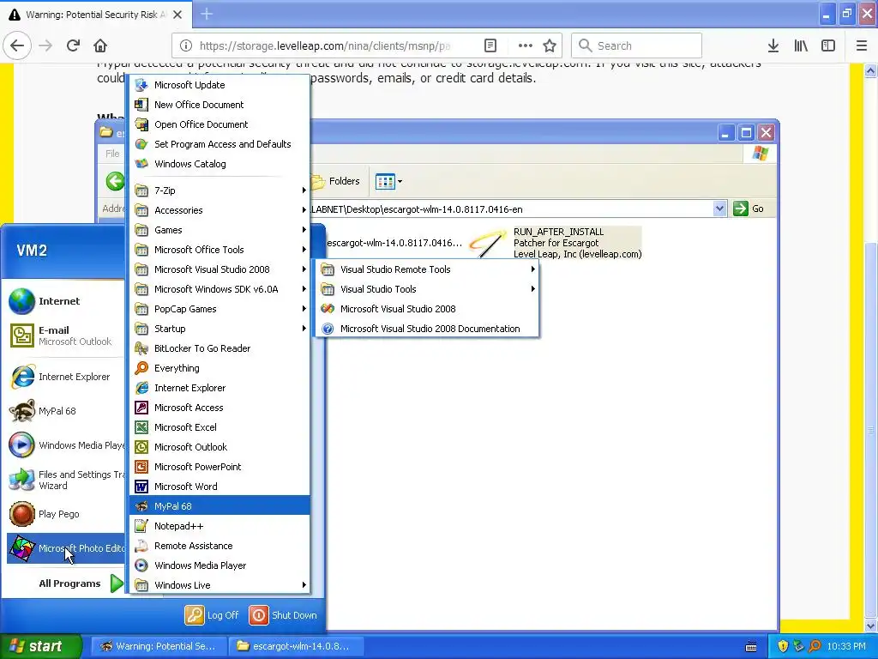
Task: Expand Microsoft Windows SDK v6.0A folder
Action: 219,289
